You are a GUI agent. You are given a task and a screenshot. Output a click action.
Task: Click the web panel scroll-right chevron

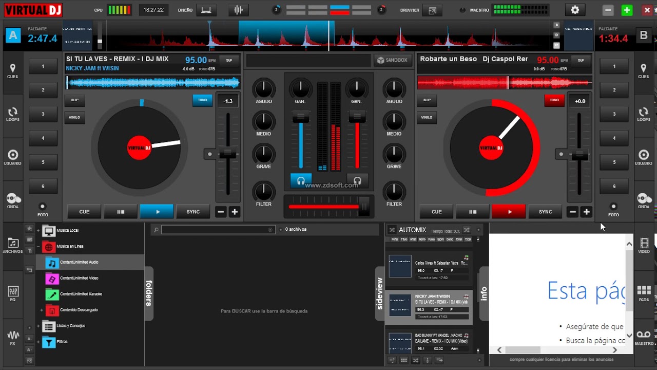[x=615, y=350]
